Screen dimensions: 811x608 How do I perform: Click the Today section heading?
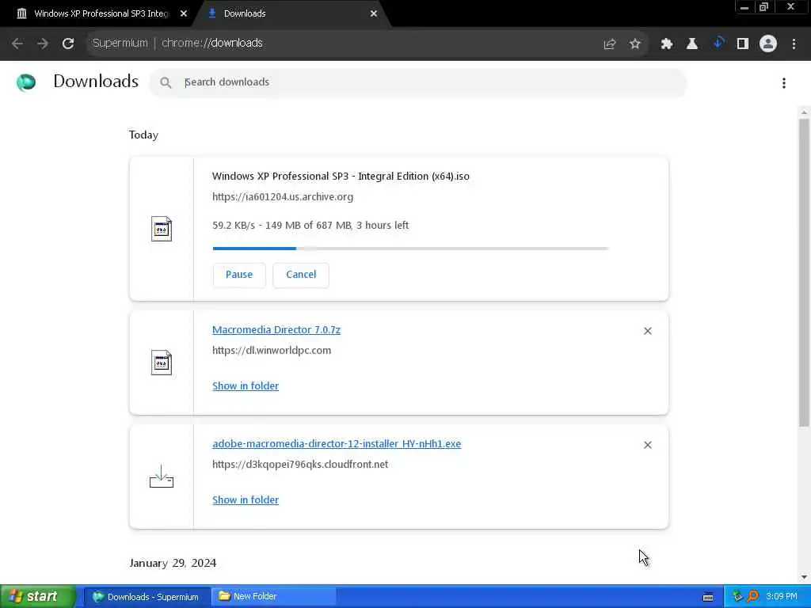click(x=143, y=135)
